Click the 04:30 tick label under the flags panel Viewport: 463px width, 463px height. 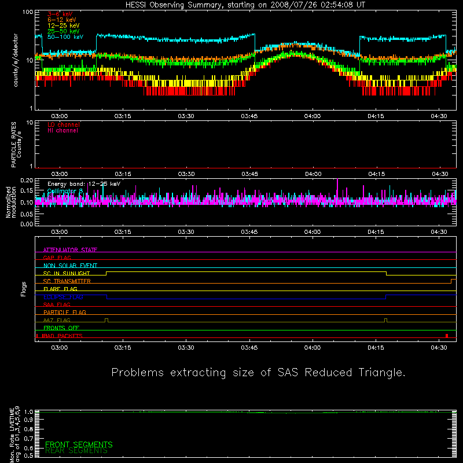pyautogui.click(x=439, y=348)
